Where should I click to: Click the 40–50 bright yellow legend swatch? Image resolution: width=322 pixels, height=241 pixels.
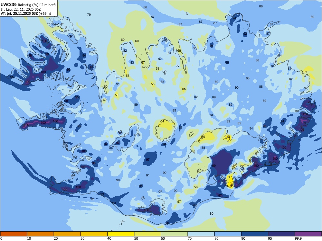(121, 234)
